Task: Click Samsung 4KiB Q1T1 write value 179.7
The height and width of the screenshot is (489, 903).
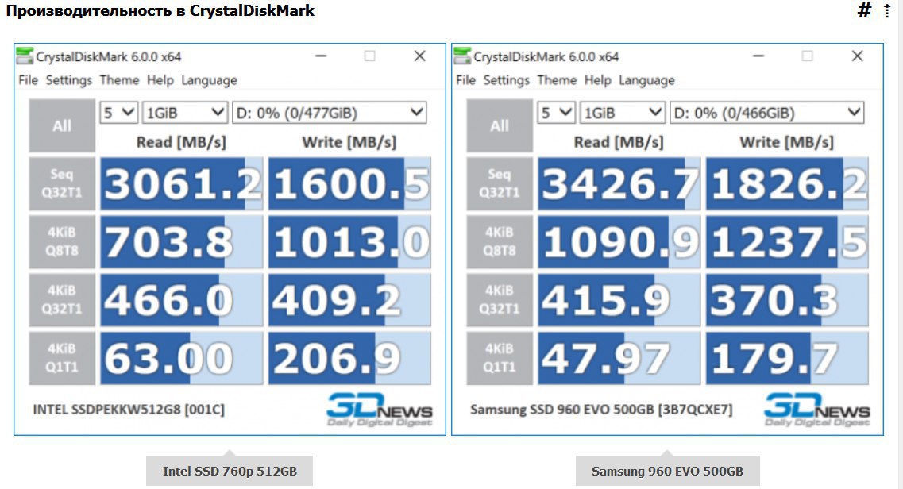Action: click(787, 358)
